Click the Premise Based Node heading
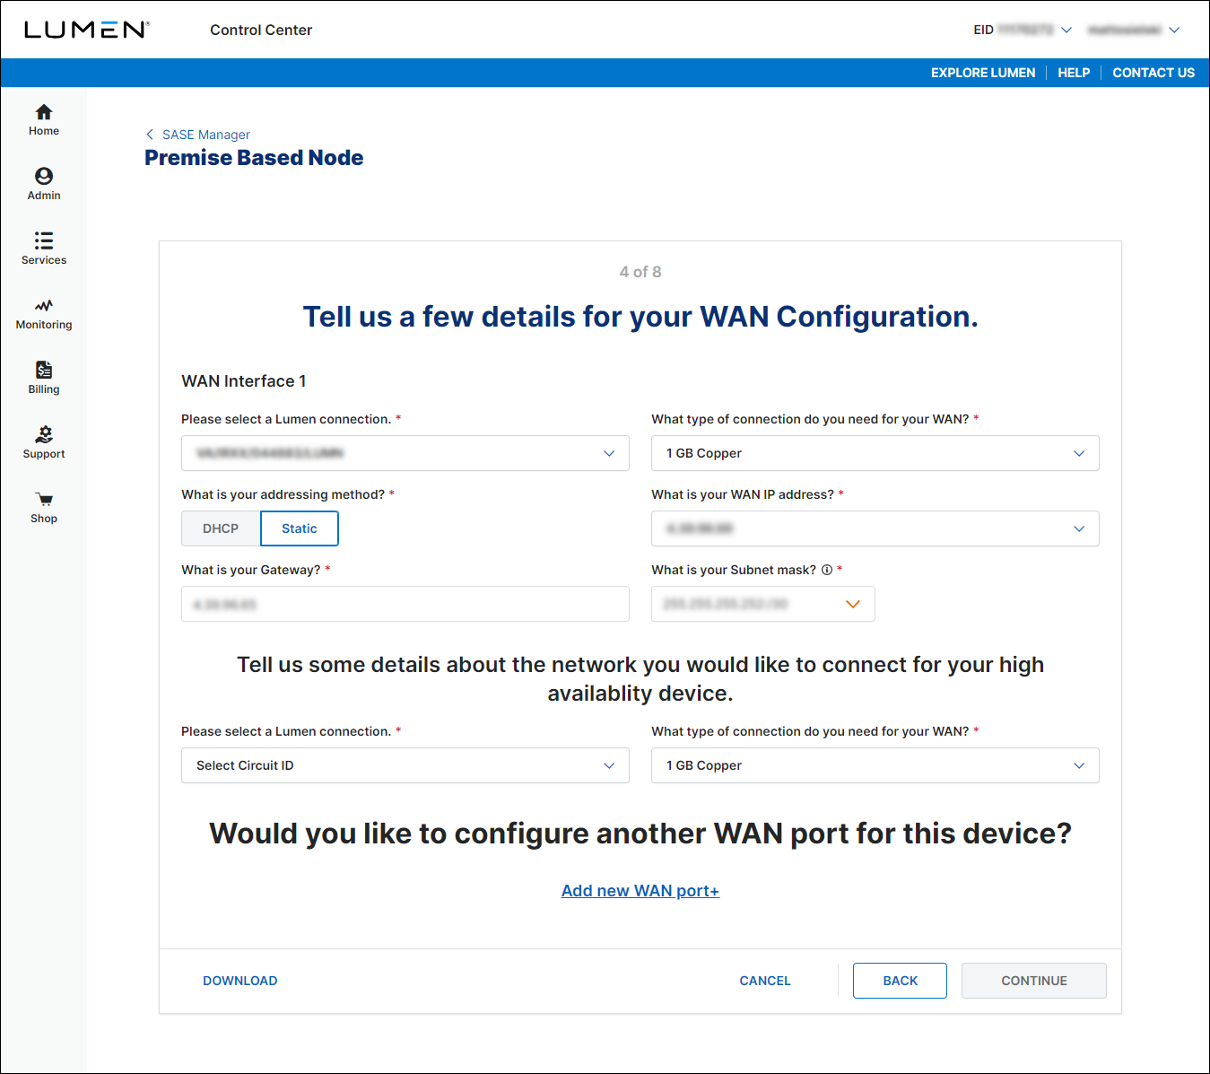1210x1074 pixels. coord(254,158)
